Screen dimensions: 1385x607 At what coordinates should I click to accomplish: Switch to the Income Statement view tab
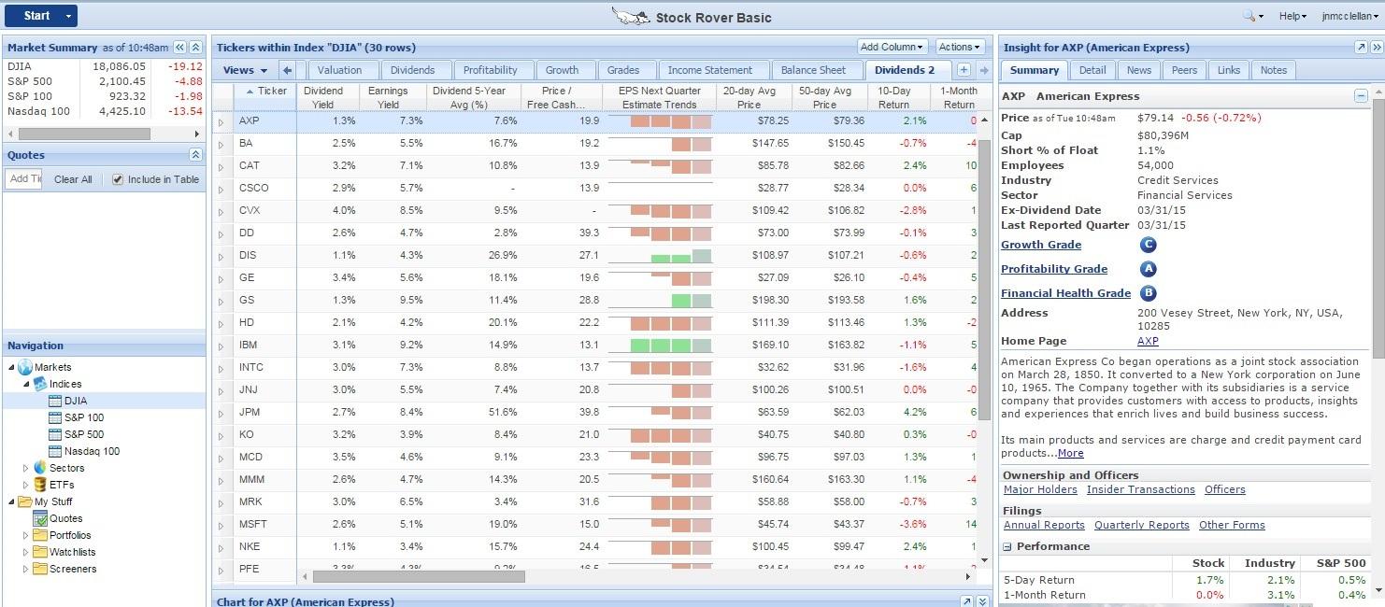click(x=710, y=70)
